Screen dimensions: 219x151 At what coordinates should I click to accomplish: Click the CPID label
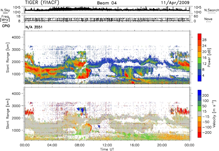(x=6, y=26)
